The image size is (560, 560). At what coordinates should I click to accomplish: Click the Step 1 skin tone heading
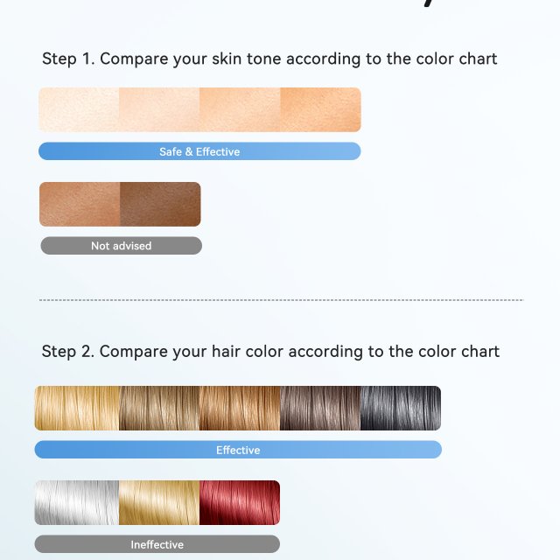coord(269,59)
